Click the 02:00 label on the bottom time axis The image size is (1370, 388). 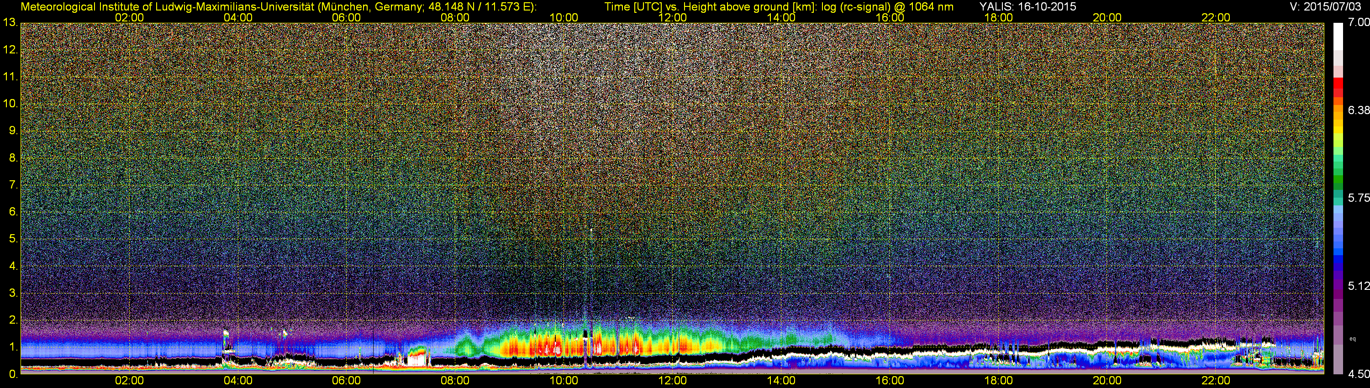[x=129, y=381]
